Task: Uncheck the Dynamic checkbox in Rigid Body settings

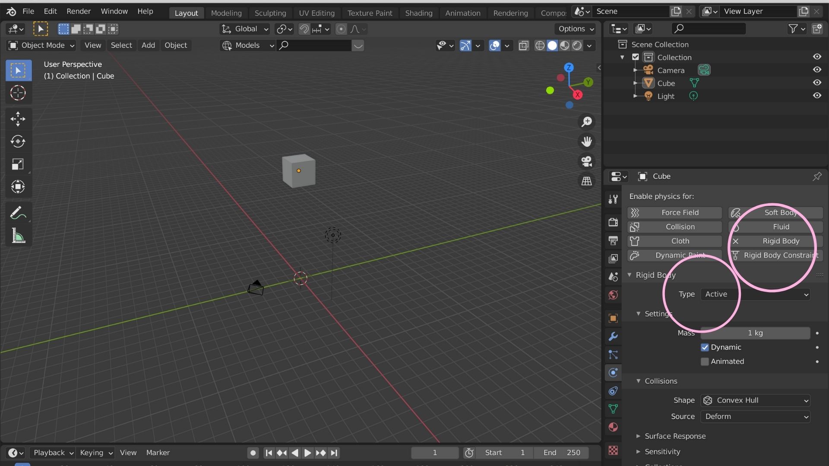Action: coord(705,347)
